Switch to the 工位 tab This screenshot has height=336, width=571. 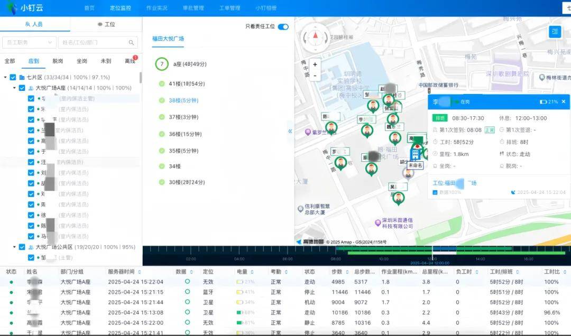106,24
